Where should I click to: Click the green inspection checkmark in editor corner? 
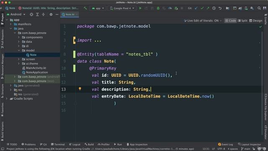tap(260, 26)
